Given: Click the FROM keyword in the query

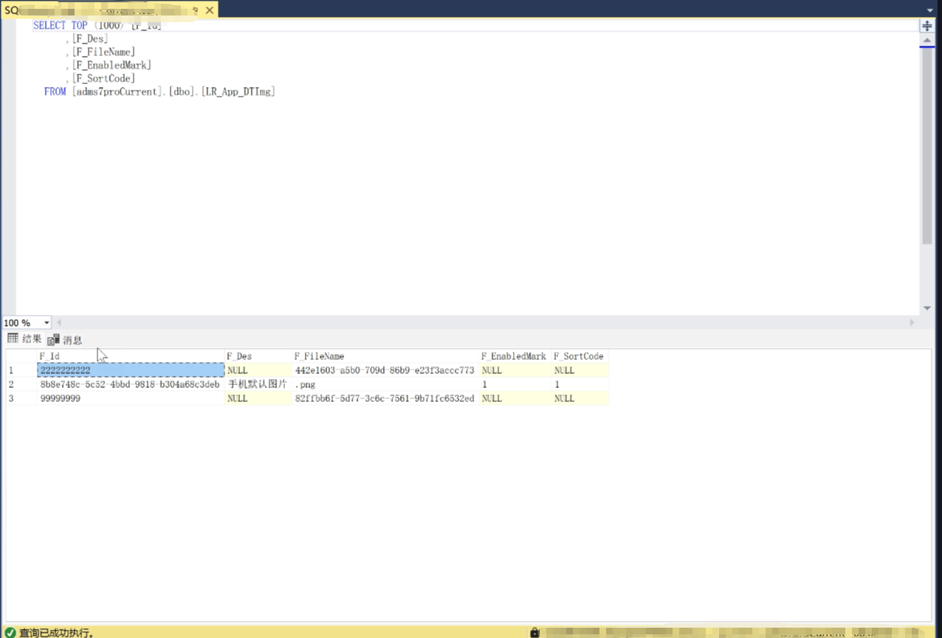Looking at the screenshot, I should tap(55, 91).
